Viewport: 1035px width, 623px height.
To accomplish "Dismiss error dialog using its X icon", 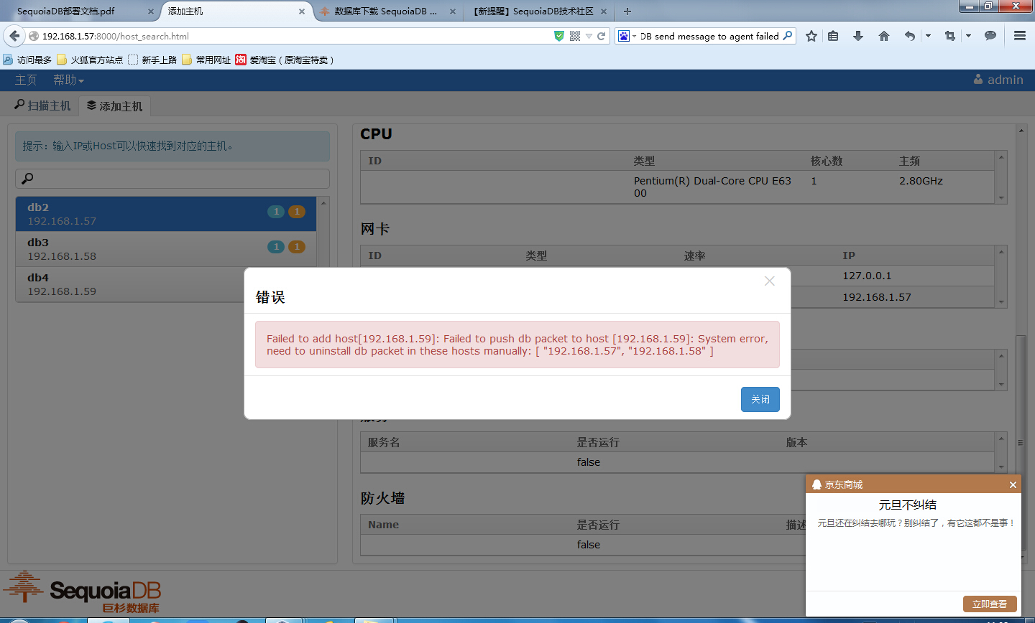I will tap(769, 281).
